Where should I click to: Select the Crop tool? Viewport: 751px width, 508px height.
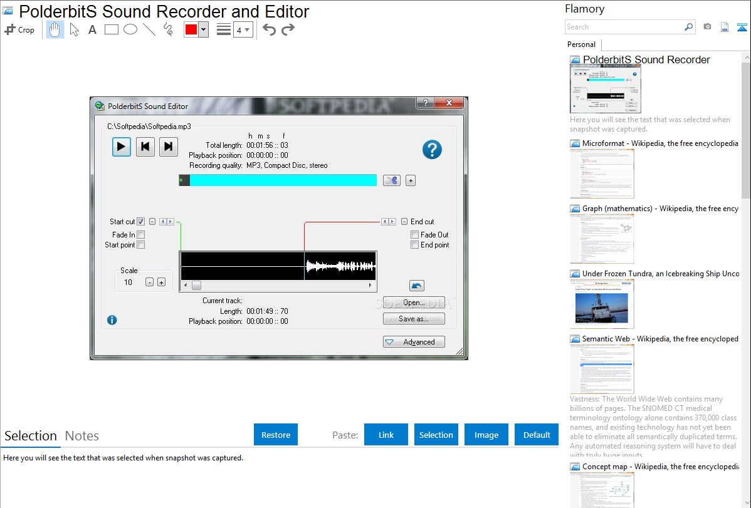point(19,29)
